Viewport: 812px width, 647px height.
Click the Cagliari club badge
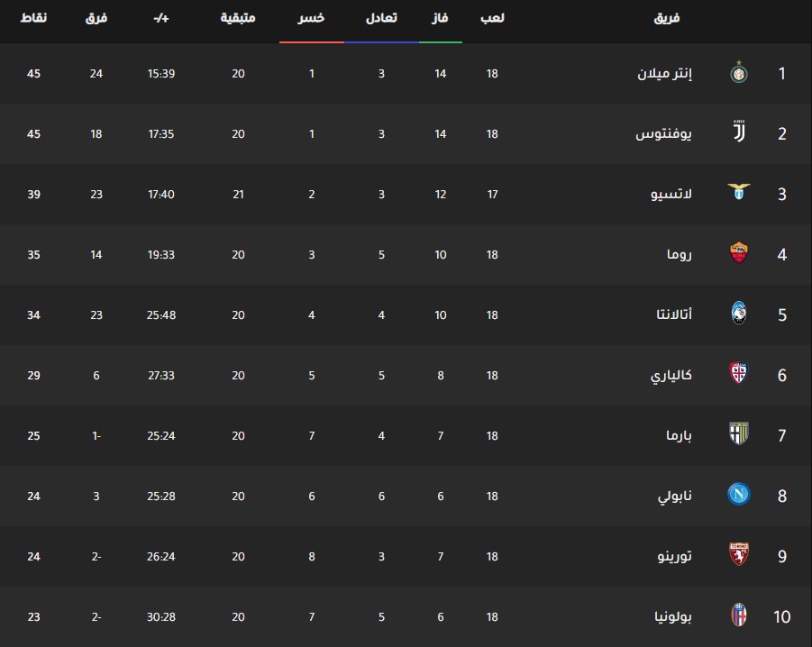[x=739, y=375]
